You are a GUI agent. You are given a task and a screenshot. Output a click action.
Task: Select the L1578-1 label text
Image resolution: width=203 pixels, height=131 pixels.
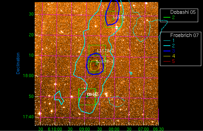(105, 62)
